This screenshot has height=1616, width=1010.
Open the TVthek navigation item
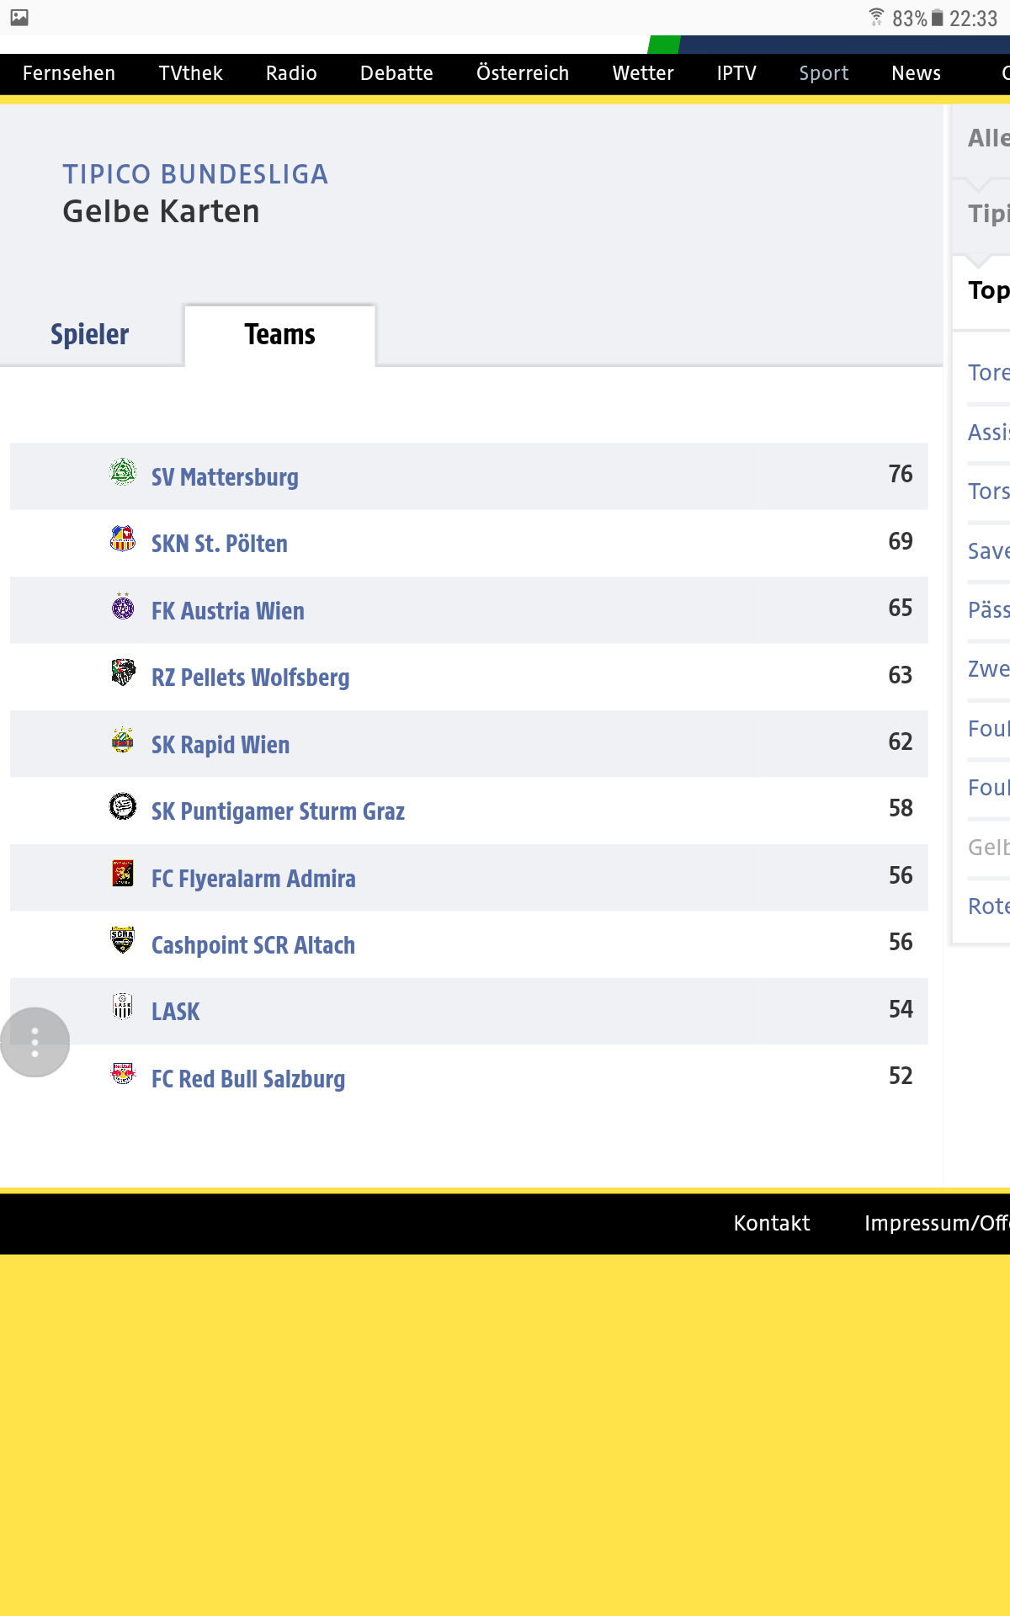191,73
